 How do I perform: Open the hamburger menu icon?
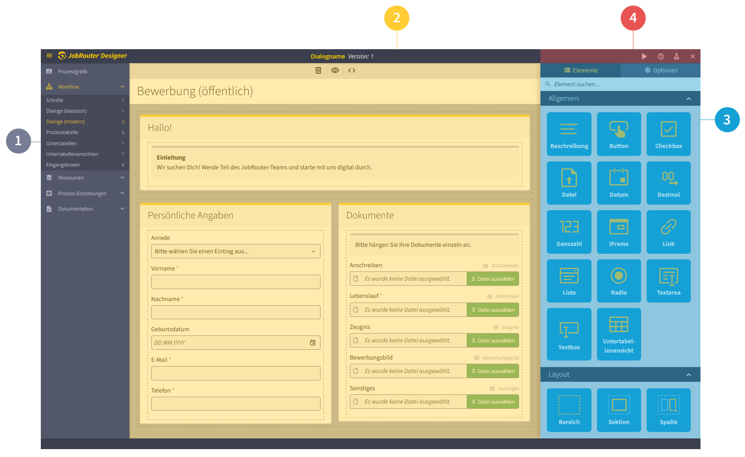tap(49, 56)
